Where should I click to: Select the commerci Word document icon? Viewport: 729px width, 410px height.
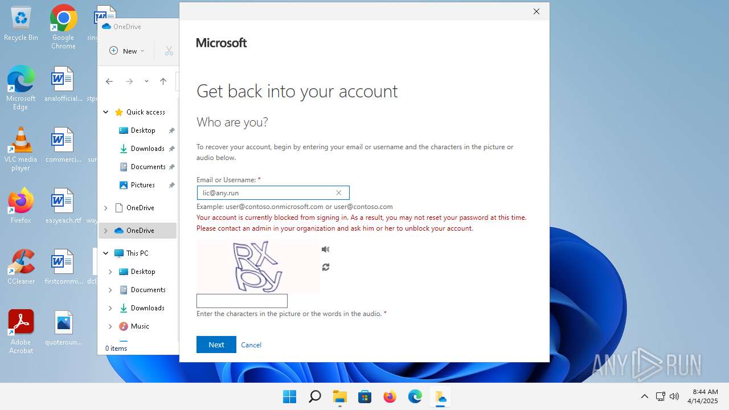point(63,145)
